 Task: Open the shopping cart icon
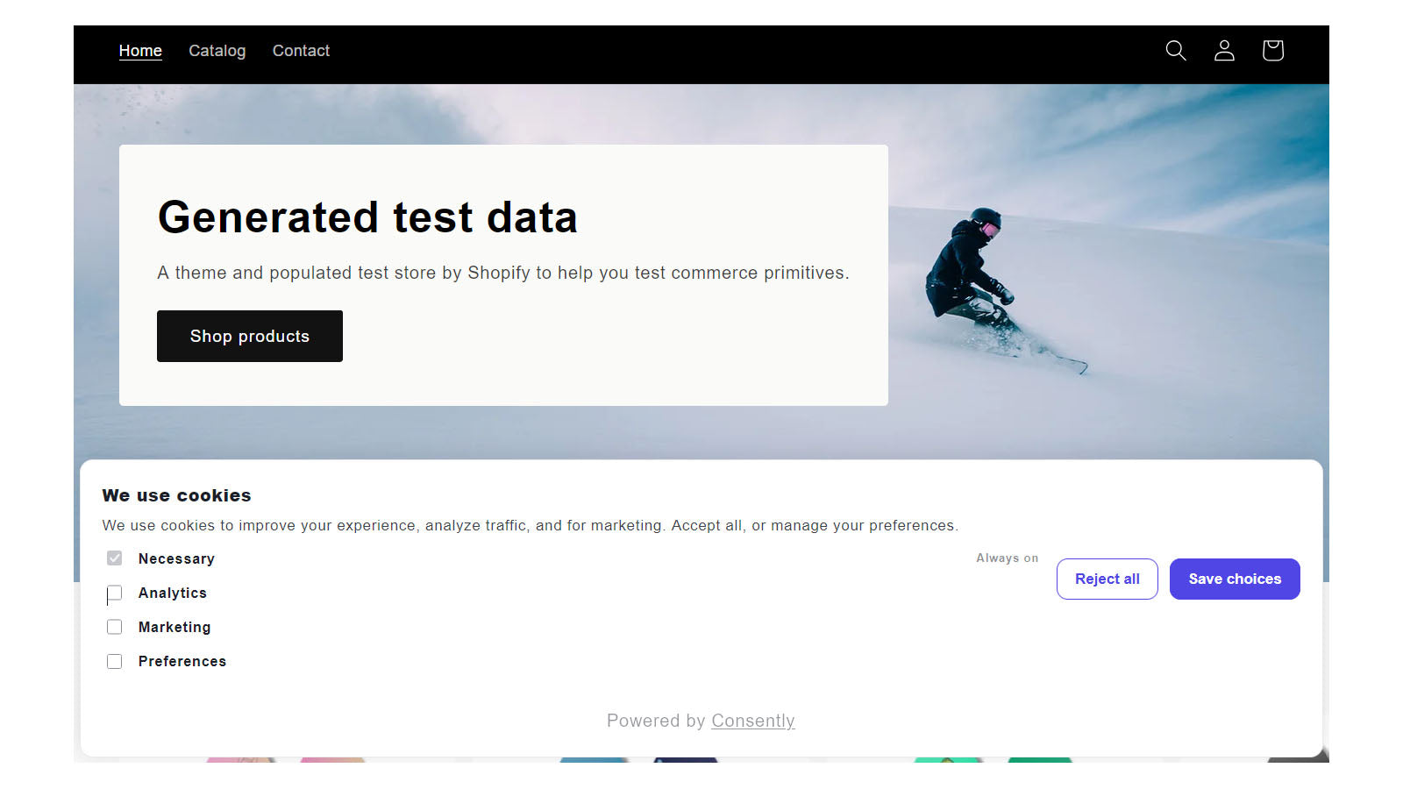coord(1273,51)
